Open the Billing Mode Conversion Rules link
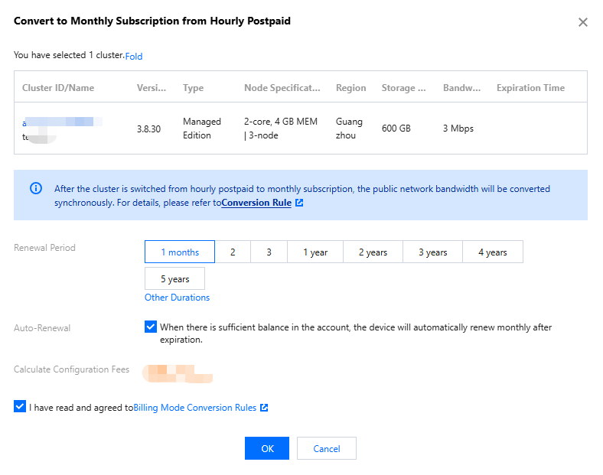Viewport: 603px width, 475px height. pyautogui.click(x=194, y=408)
